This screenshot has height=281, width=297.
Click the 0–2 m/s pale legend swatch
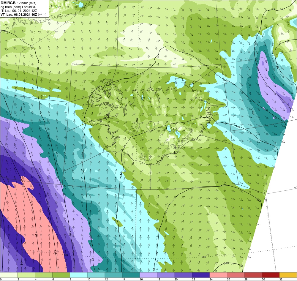(x=9, y=275)
